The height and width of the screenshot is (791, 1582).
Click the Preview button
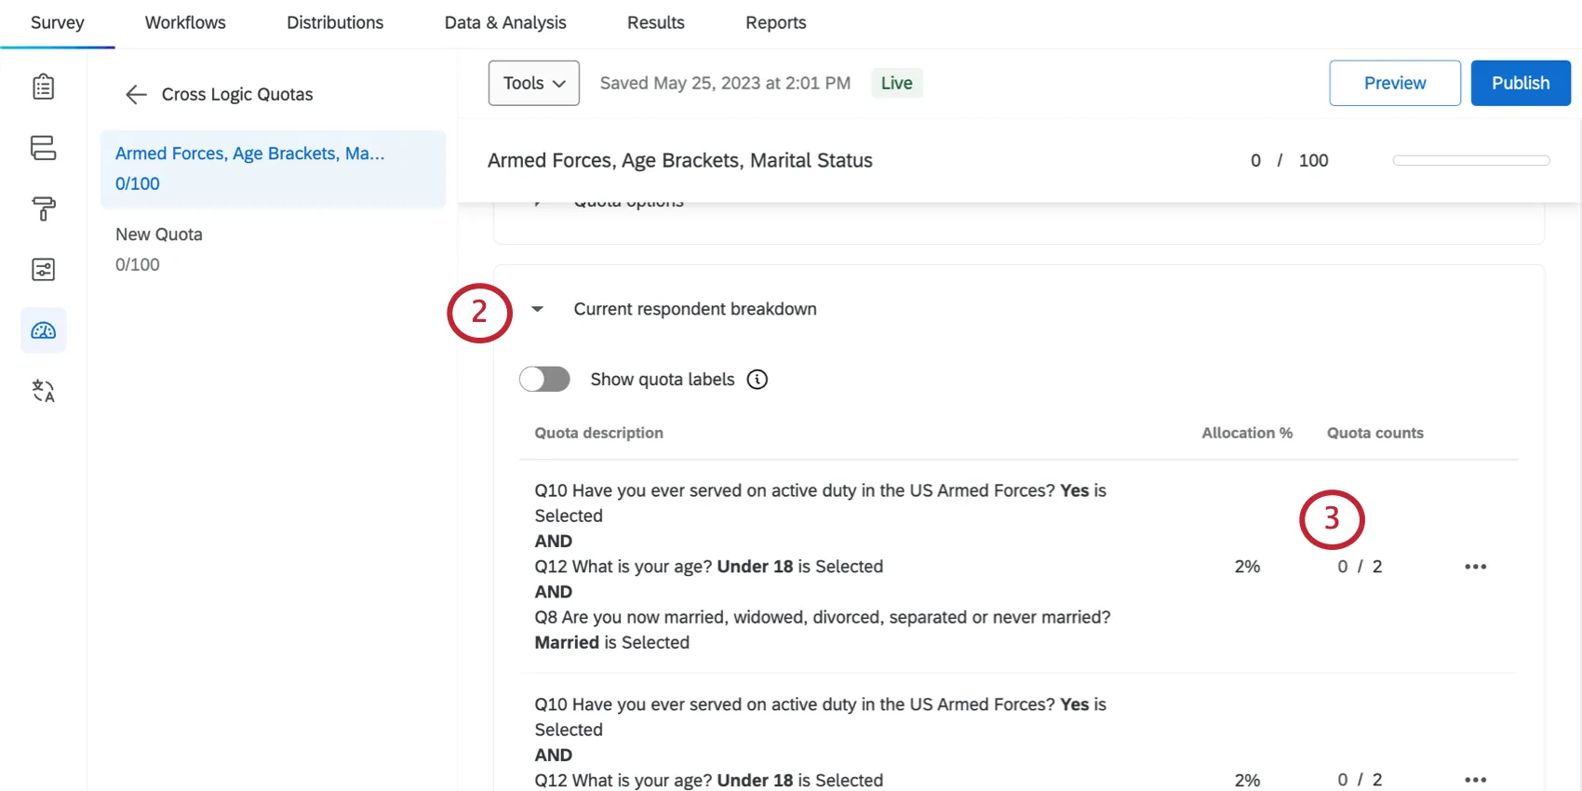click(1394, 83)
